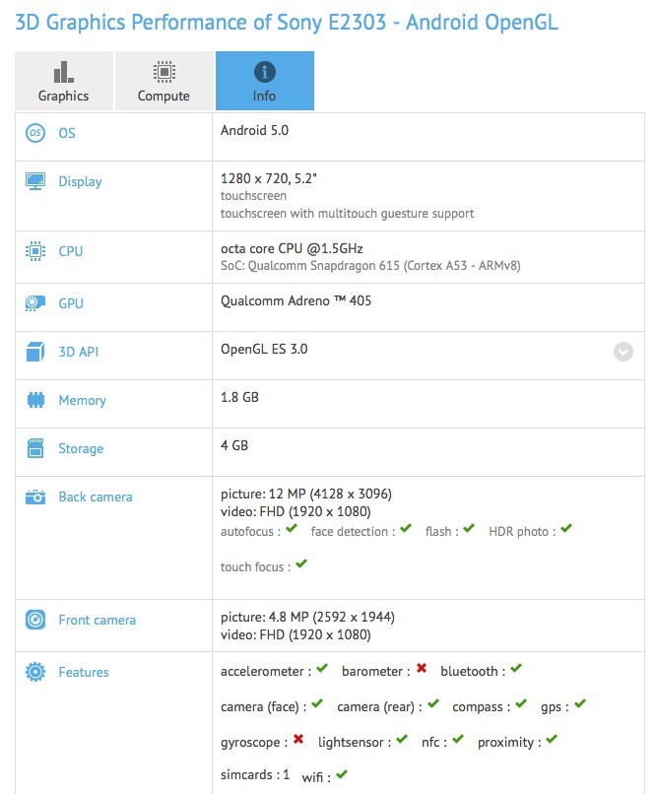
Task: Click the Features label
Action: (84, 672)
